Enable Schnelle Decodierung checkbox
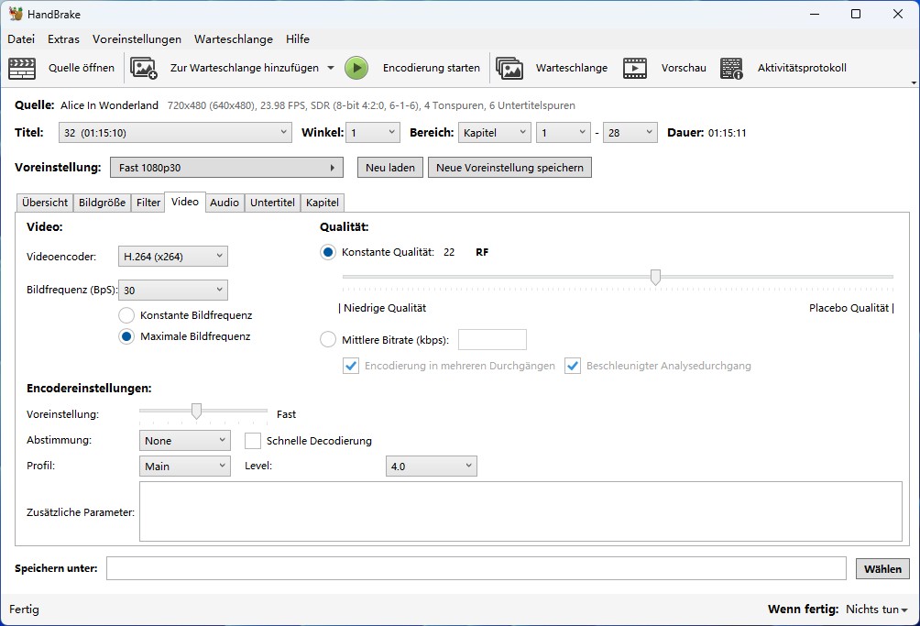920x626 pixels. [x=253, y=441]
